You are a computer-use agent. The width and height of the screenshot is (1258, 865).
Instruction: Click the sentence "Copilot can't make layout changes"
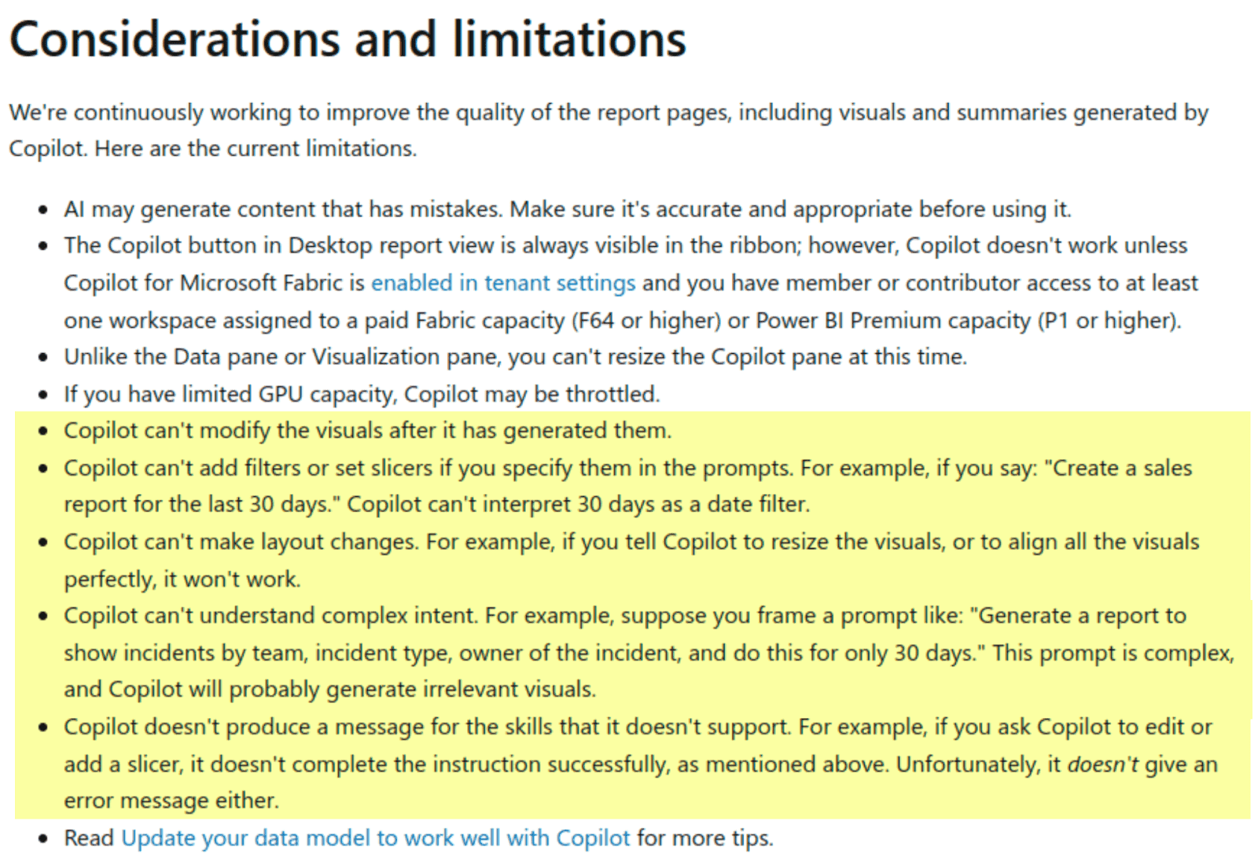pyautogui.click(x=241, y=542)
